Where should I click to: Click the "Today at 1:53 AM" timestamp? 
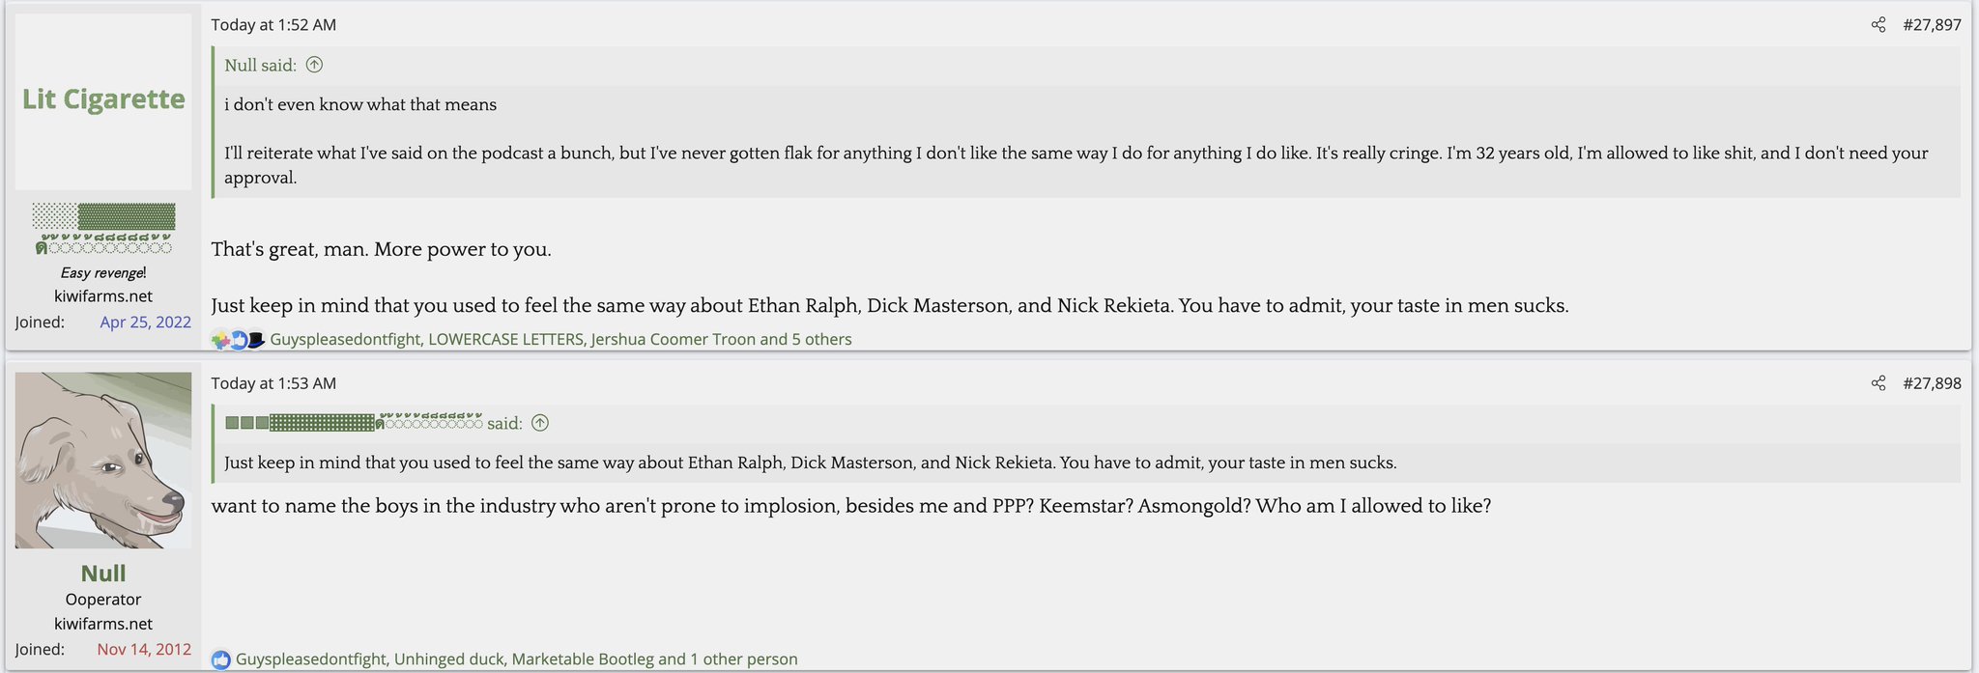pos(273,383)
